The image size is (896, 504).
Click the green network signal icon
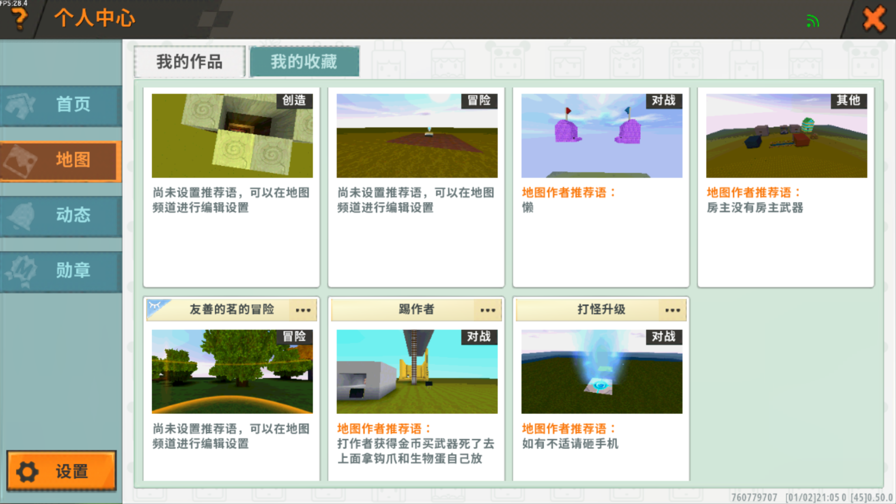coord(812,21)
